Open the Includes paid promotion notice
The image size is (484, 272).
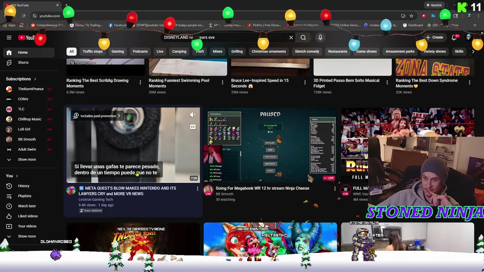(97, 116)
